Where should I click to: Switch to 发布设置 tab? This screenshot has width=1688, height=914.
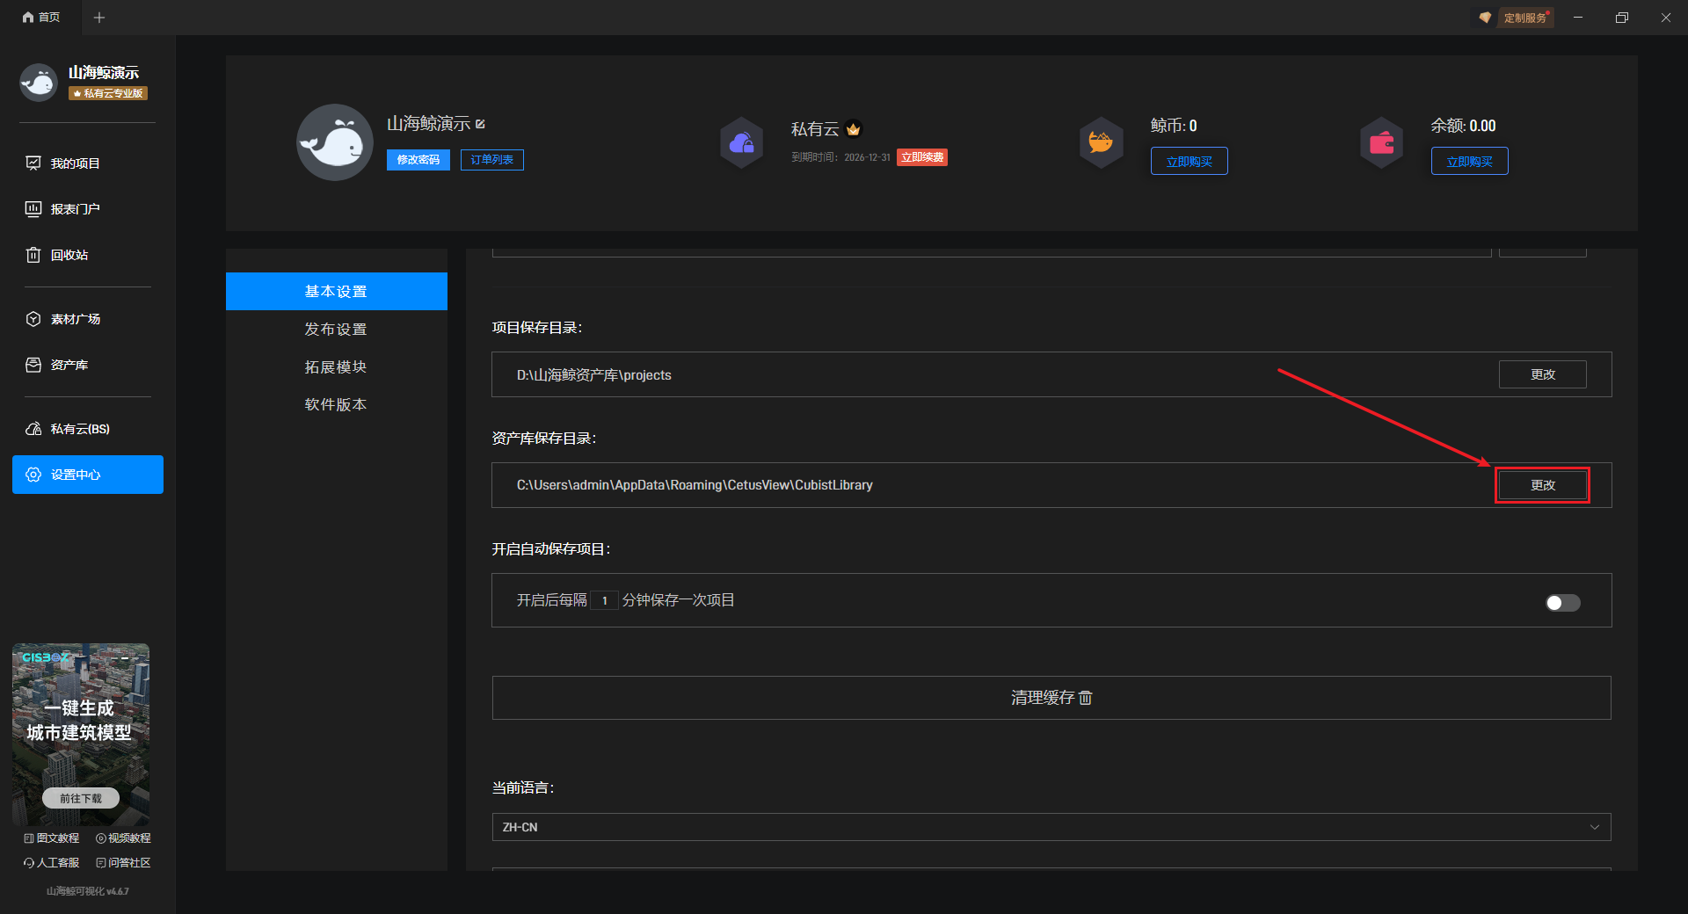pyautogui.click(x=336, y=330)
